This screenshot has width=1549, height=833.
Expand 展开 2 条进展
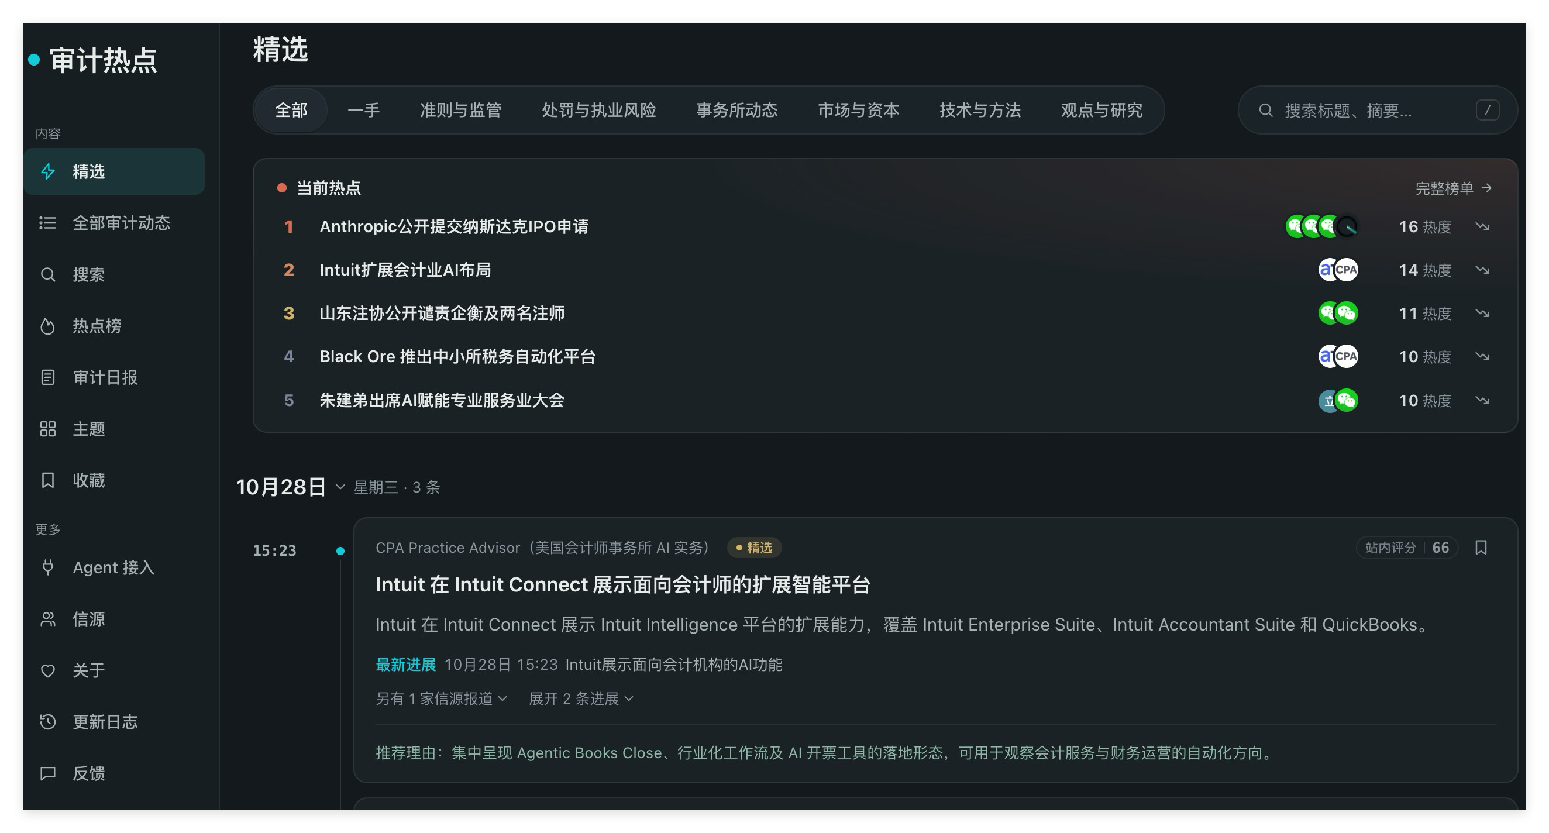[581, 698]
